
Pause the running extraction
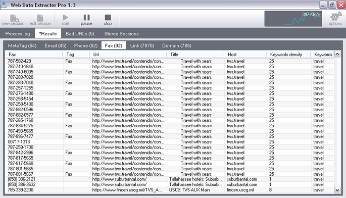86,20
